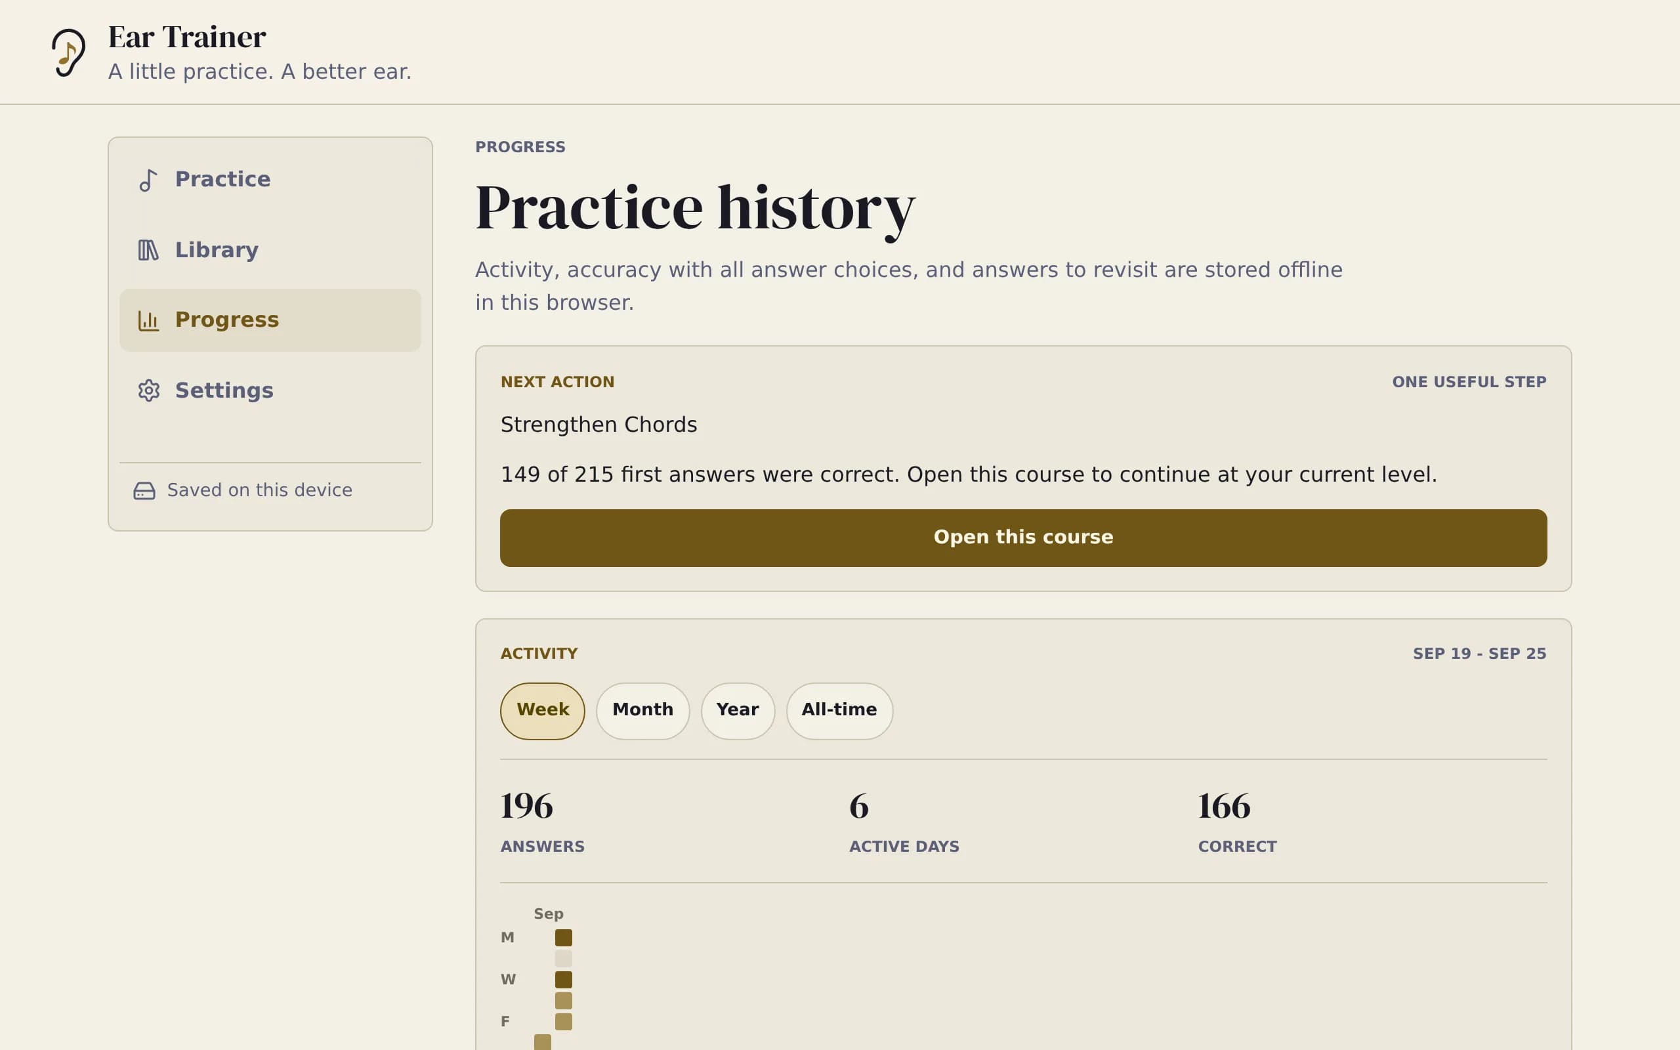Open the Practice page label

pos(223,179)
